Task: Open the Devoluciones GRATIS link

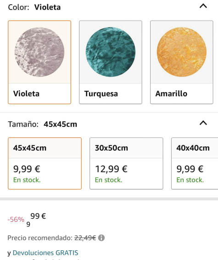Action: pyautogui.click(x=45, y=253)
